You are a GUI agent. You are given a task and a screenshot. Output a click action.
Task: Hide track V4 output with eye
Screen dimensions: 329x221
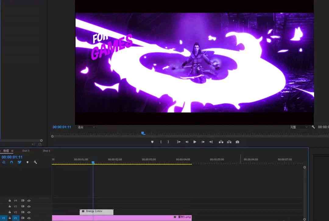(x=29, y=201)
